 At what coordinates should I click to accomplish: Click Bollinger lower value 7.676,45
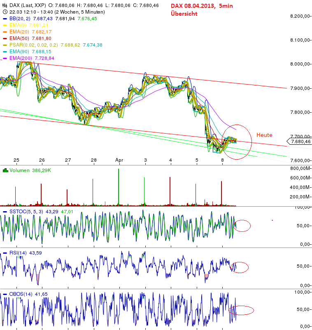click(x=87, y=19)
